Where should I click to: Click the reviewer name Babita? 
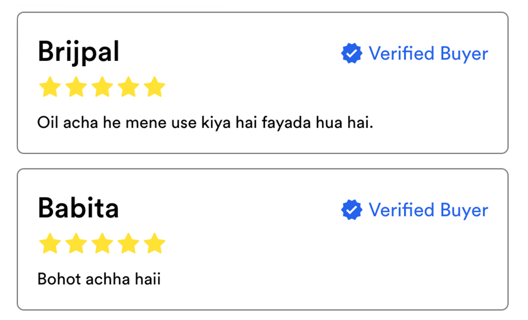(78, 208)
